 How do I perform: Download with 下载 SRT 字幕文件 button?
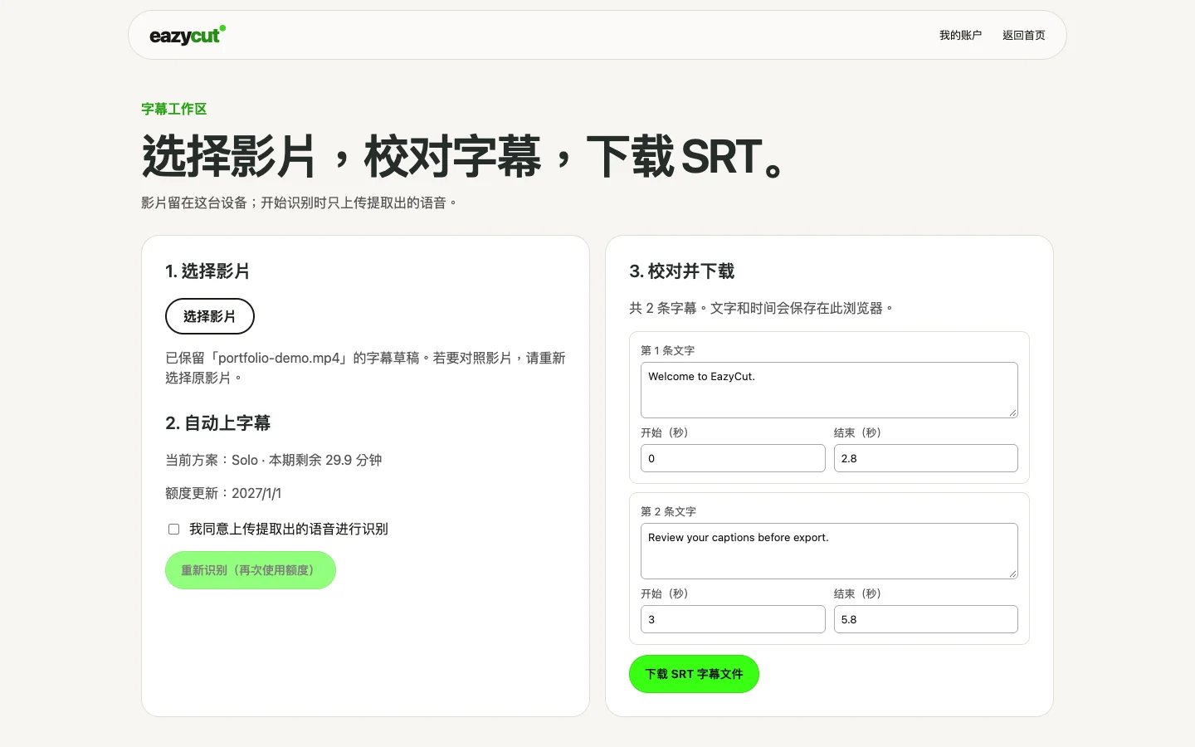tap(694, 674)
